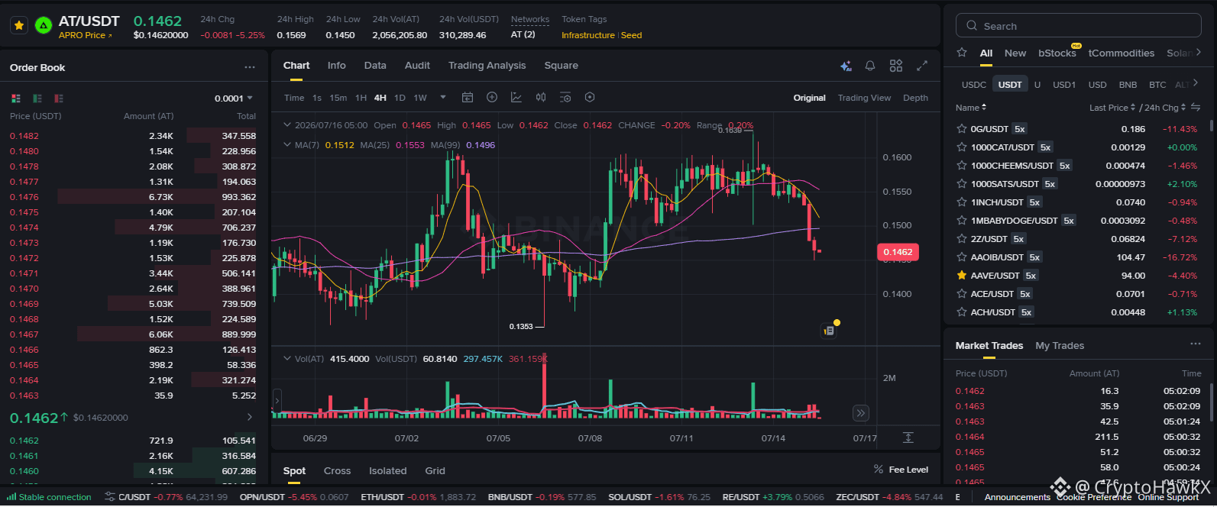The image size is (1217, 507).
Task: Open the Trading Analysis tab
Action: (487, 66)
